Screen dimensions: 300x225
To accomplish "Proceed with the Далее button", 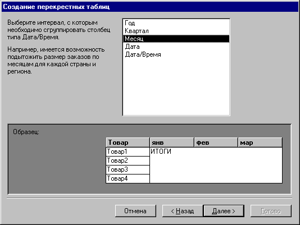I will pyautogui.click(x=224, y=211).
